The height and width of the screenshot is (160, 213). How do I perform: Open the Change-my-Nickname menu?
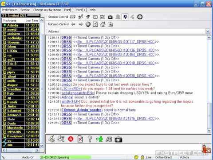click(x=47, y=10)
